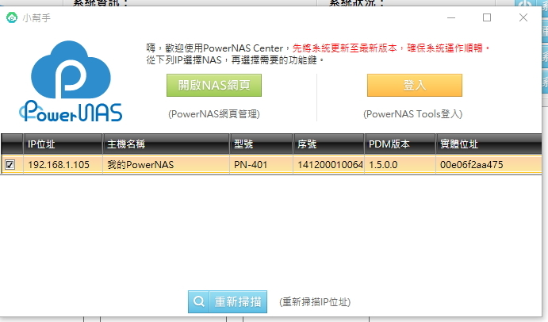Click the 開啟NAS網頁 green button
The height and width of the screenshot is (322, 548).
[214, 86]
